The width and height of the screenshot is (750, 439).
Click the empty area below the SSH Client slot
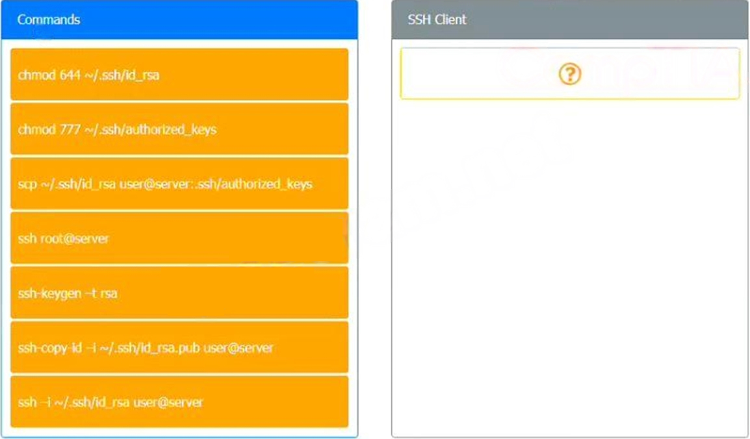click(x=570, y=268)
